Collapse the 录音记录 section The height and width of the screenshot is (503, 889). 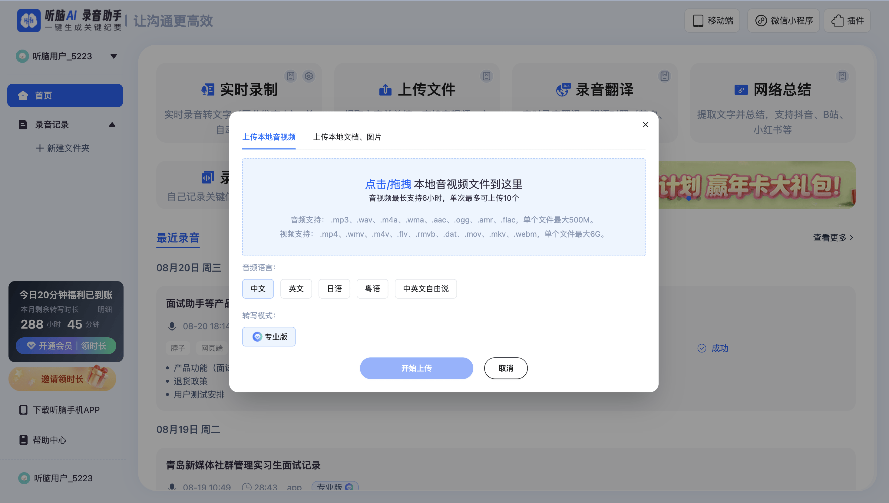(112, 125)
